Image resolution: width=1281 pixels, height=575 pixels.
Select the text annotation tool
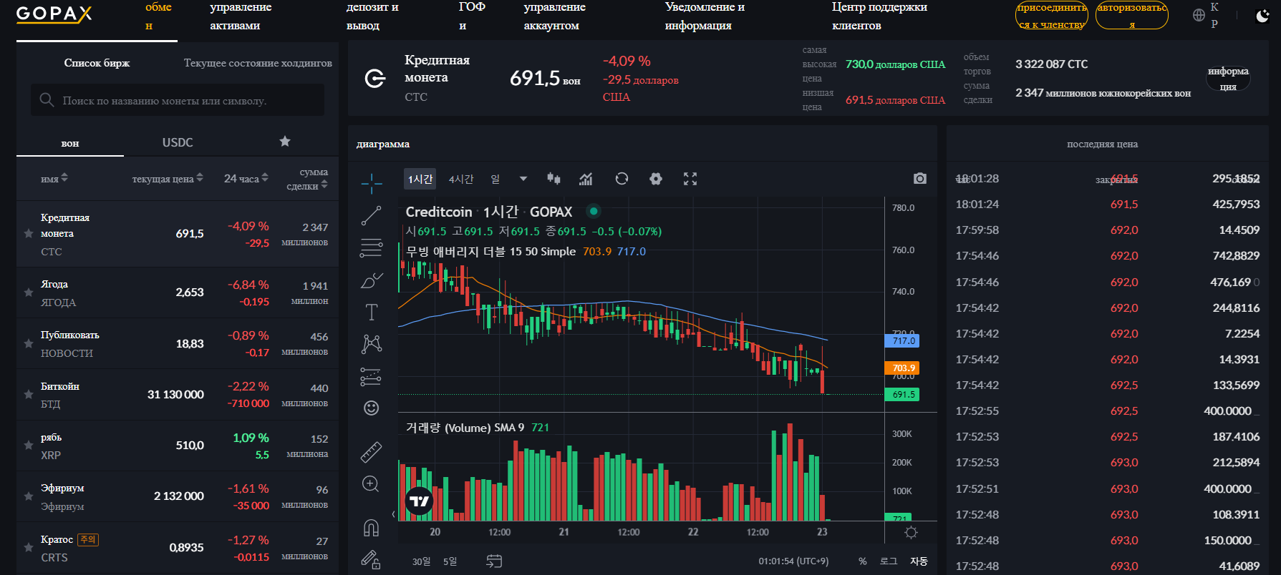[371, 312]
